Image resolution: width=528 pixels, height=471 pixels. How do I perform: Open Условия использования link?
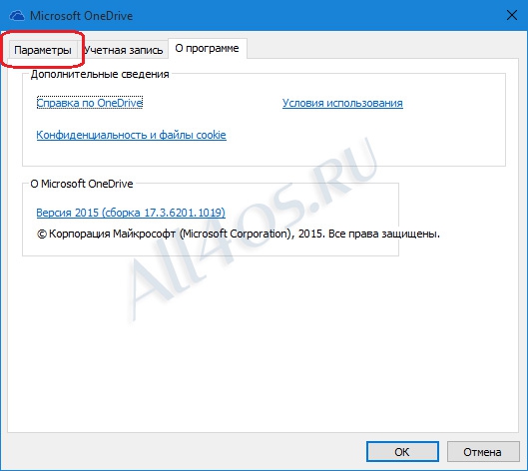pos(342,103)
